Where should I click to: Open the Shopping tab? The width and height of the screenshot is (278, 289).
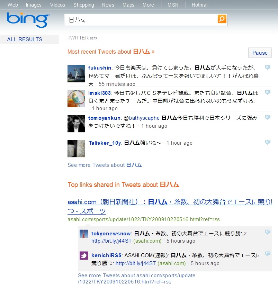(x=84, y=5)
